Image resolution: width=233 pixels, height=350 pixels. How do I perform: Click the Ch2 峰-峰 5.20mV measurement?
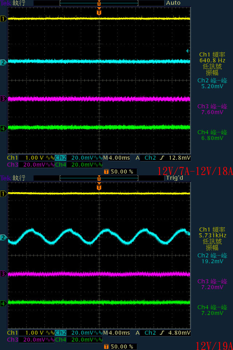point(212,83)
